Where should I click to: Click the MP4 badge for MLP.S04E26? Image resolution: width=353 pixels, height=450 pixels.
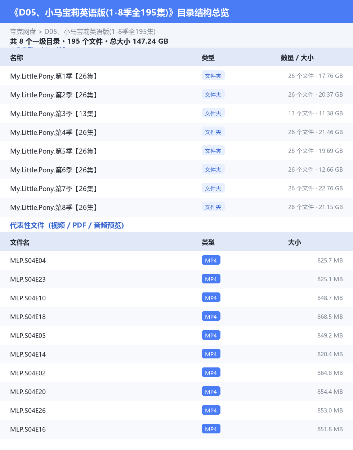tap(211, 410)
